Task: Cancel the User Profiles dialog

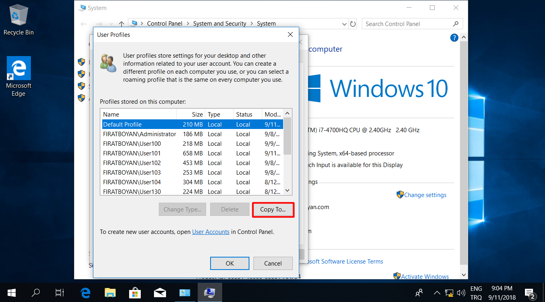Action: point(273,263)
